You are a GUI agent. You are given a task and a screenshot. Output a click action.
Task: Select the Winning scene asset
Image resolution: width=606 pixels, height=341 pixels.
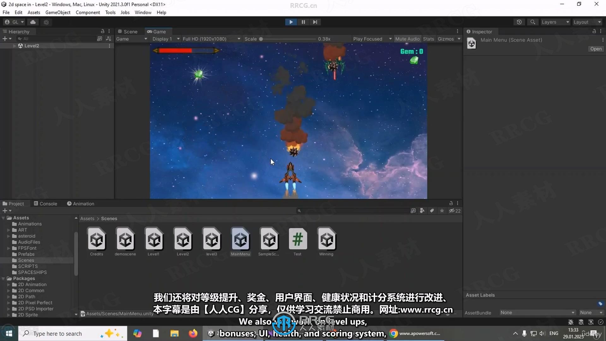click(326, 242)
